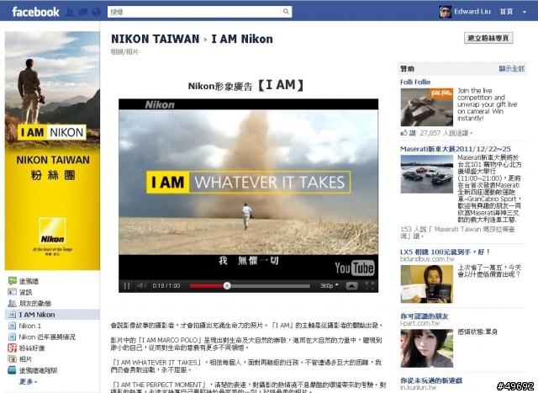Enter fullscreen video mode
Viewport: 538px width, 393px height.
(x=370, y=286)
